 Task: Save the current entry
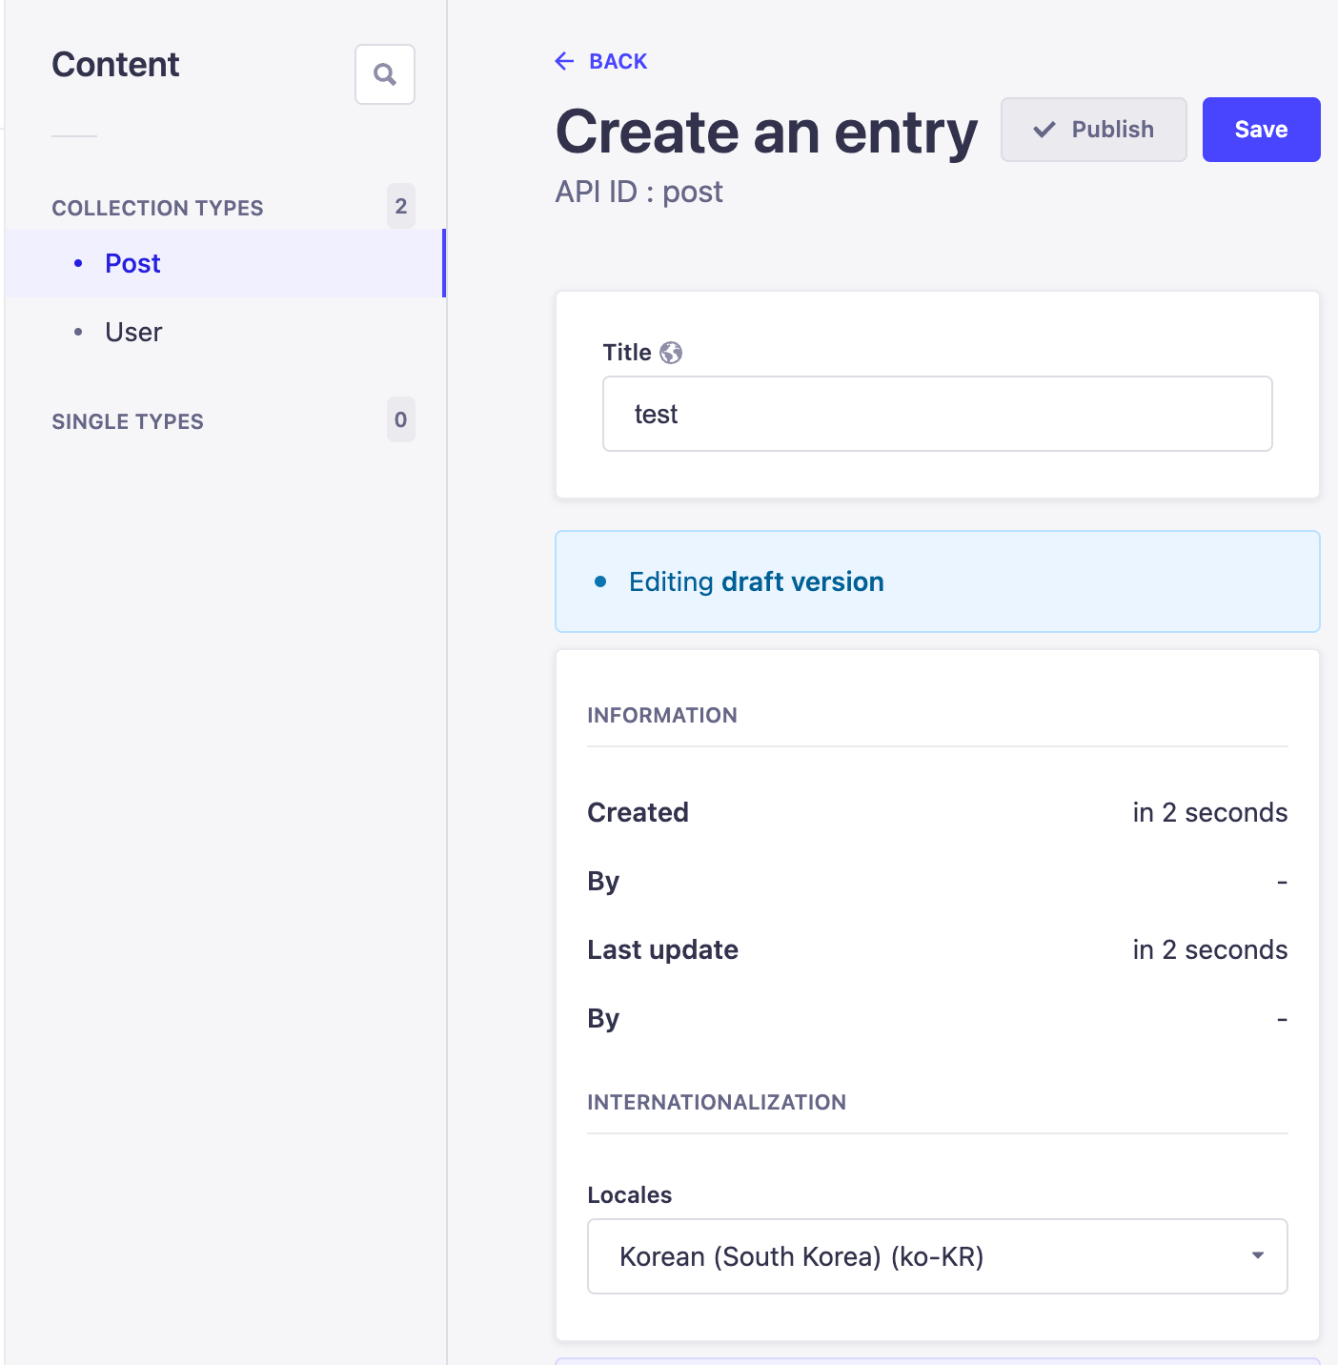(x=1261, y=130)
